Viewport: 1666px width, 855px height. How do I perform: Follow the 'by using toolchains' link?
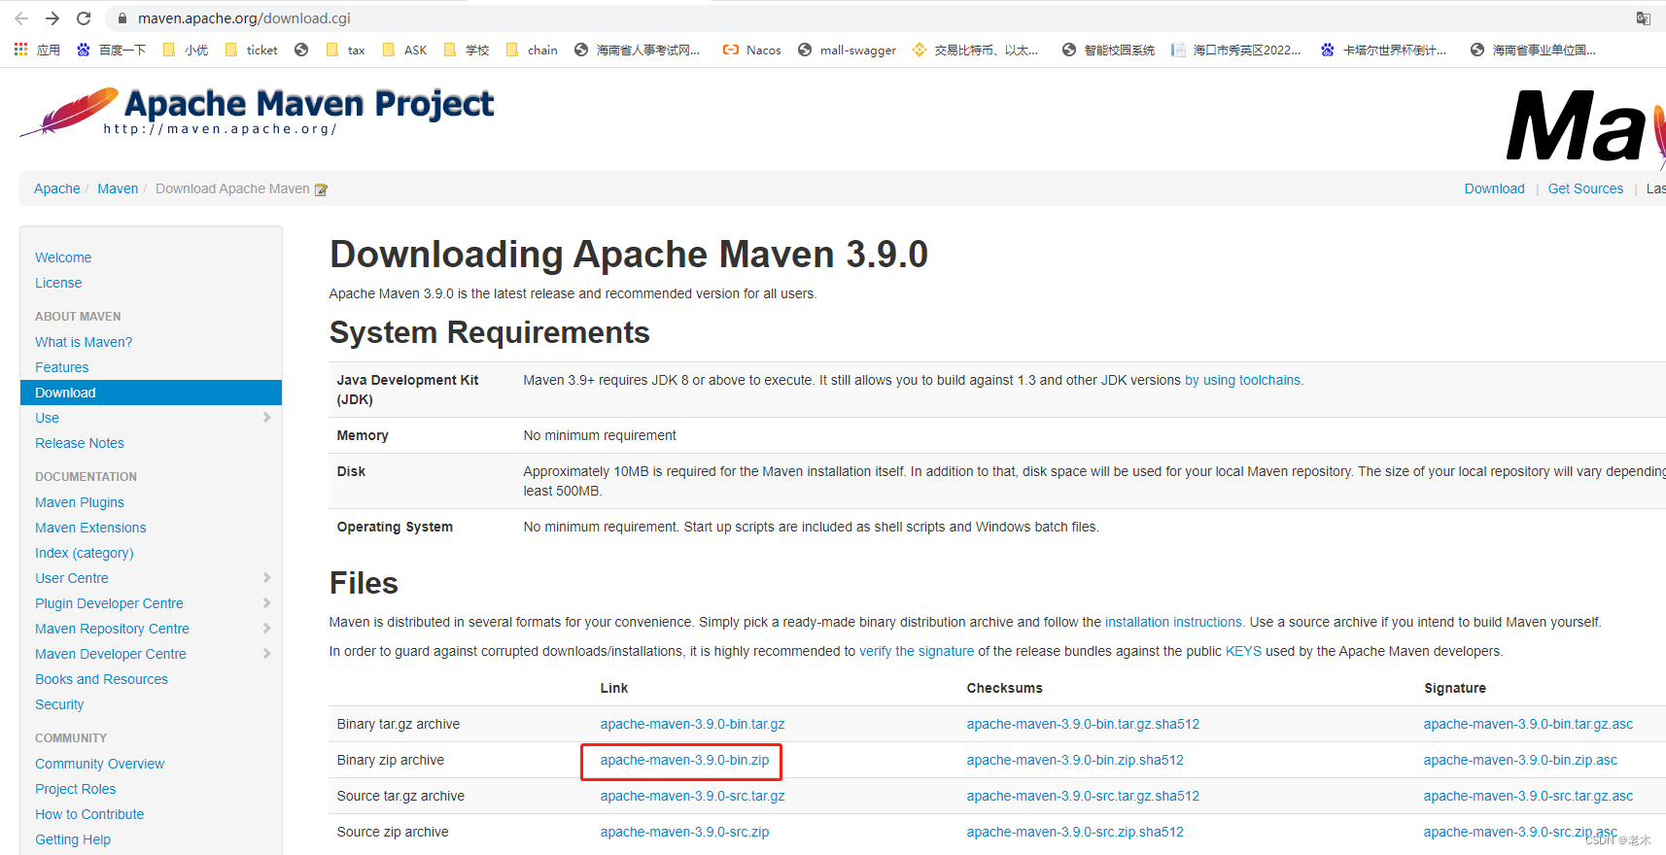coord(1243,380)
